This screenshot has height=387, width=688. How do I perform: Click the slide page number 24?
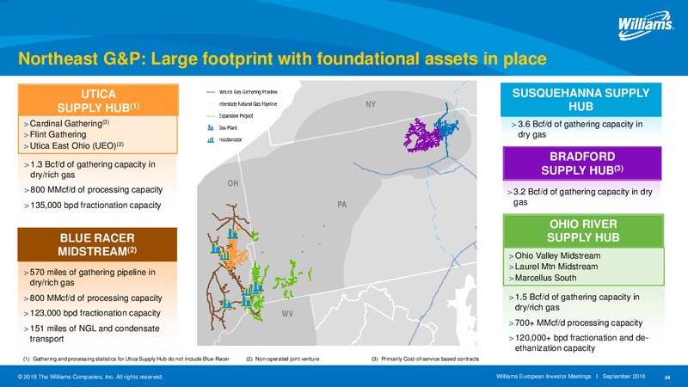coord(667,378)
